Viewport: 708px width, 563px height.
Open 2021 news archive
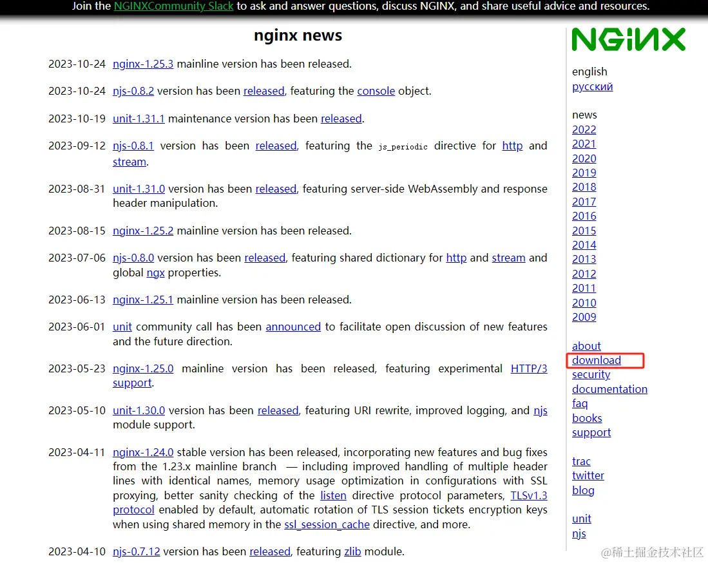584,144
